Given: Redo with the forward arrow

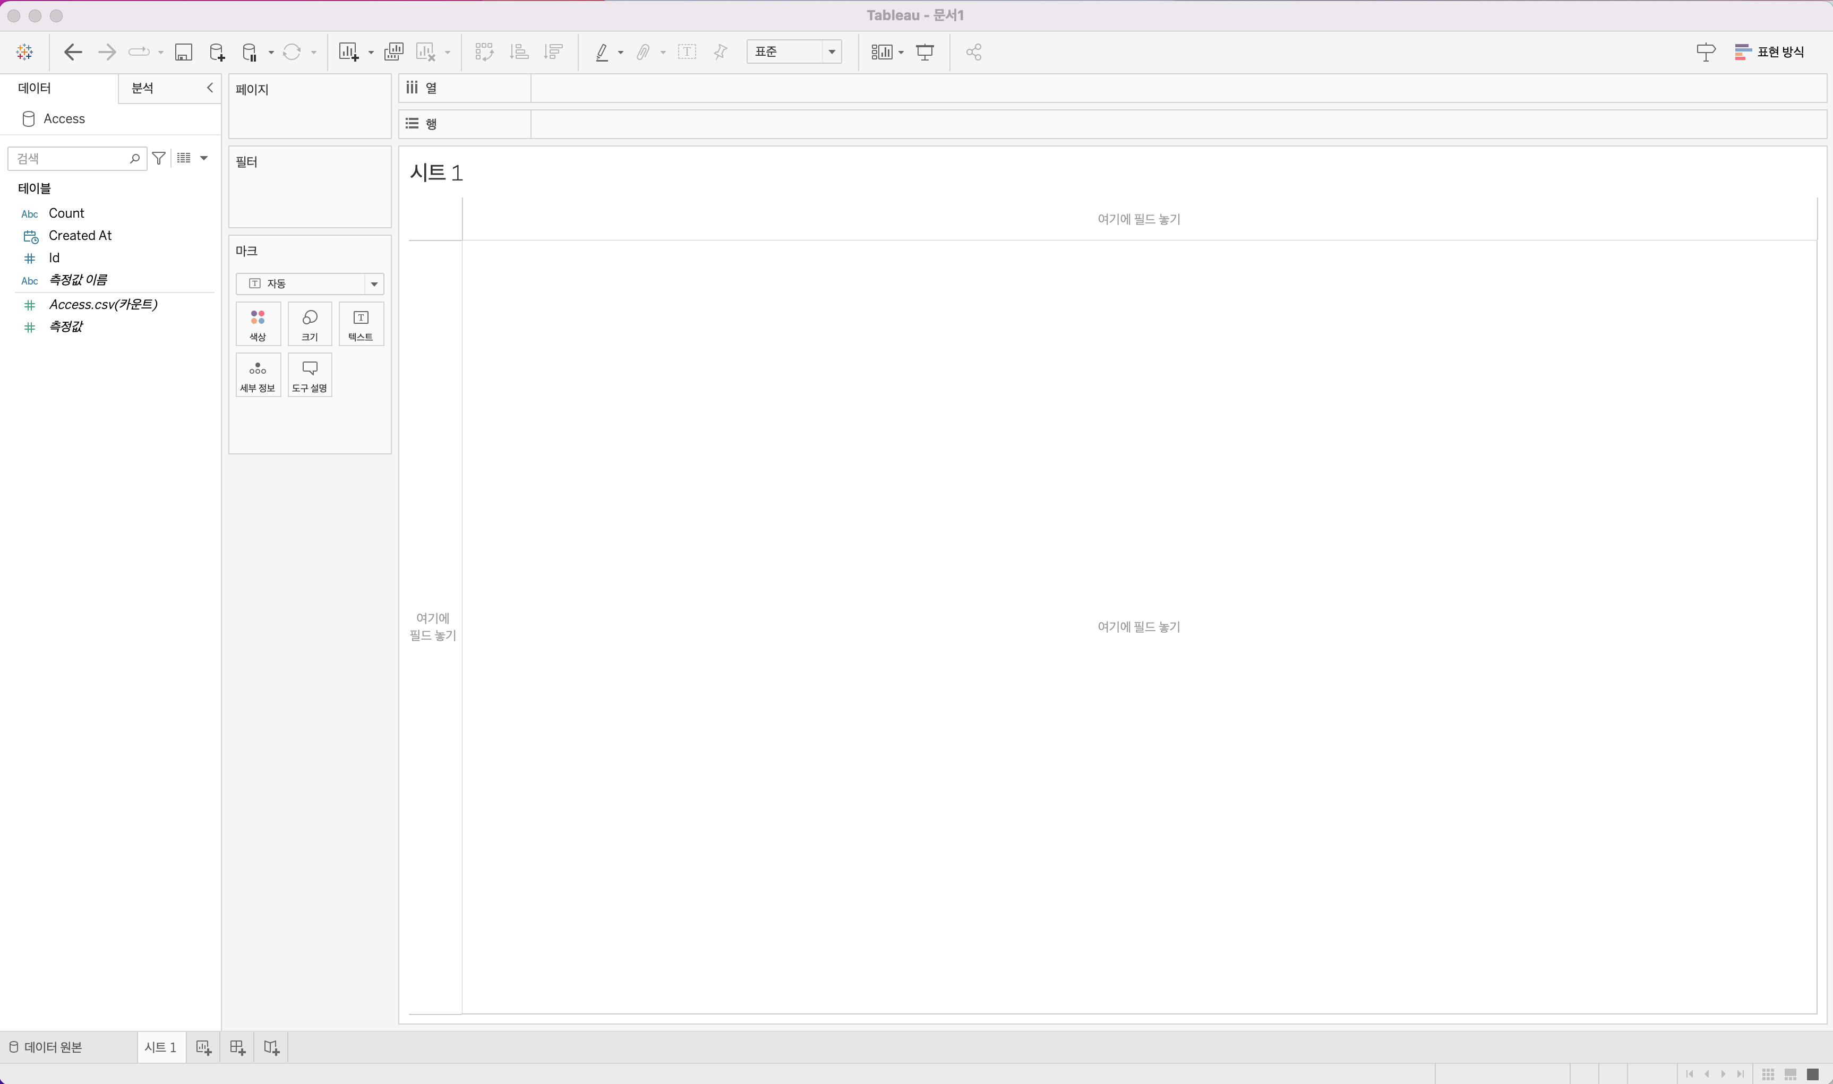Looking at the screenshot, I should tap(107, 52).
